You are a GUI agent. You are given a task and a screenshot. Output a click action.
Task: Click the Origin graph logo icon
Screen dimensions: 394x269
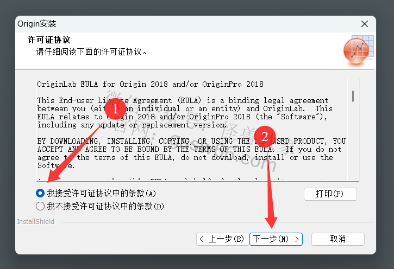[x=358, y=50]
